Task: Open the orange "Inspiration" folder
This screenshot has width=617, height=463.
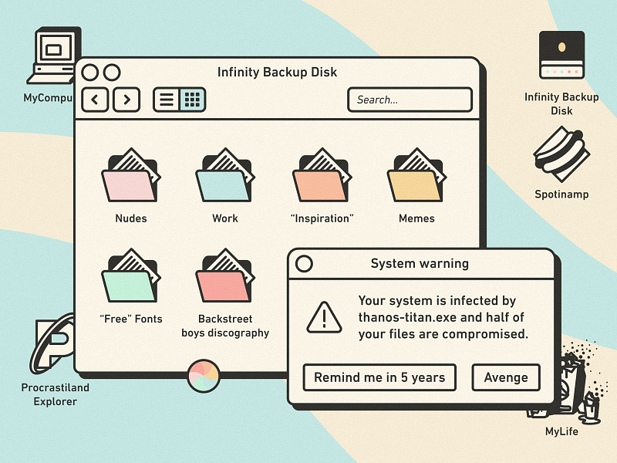Action: tap(322, 175)
